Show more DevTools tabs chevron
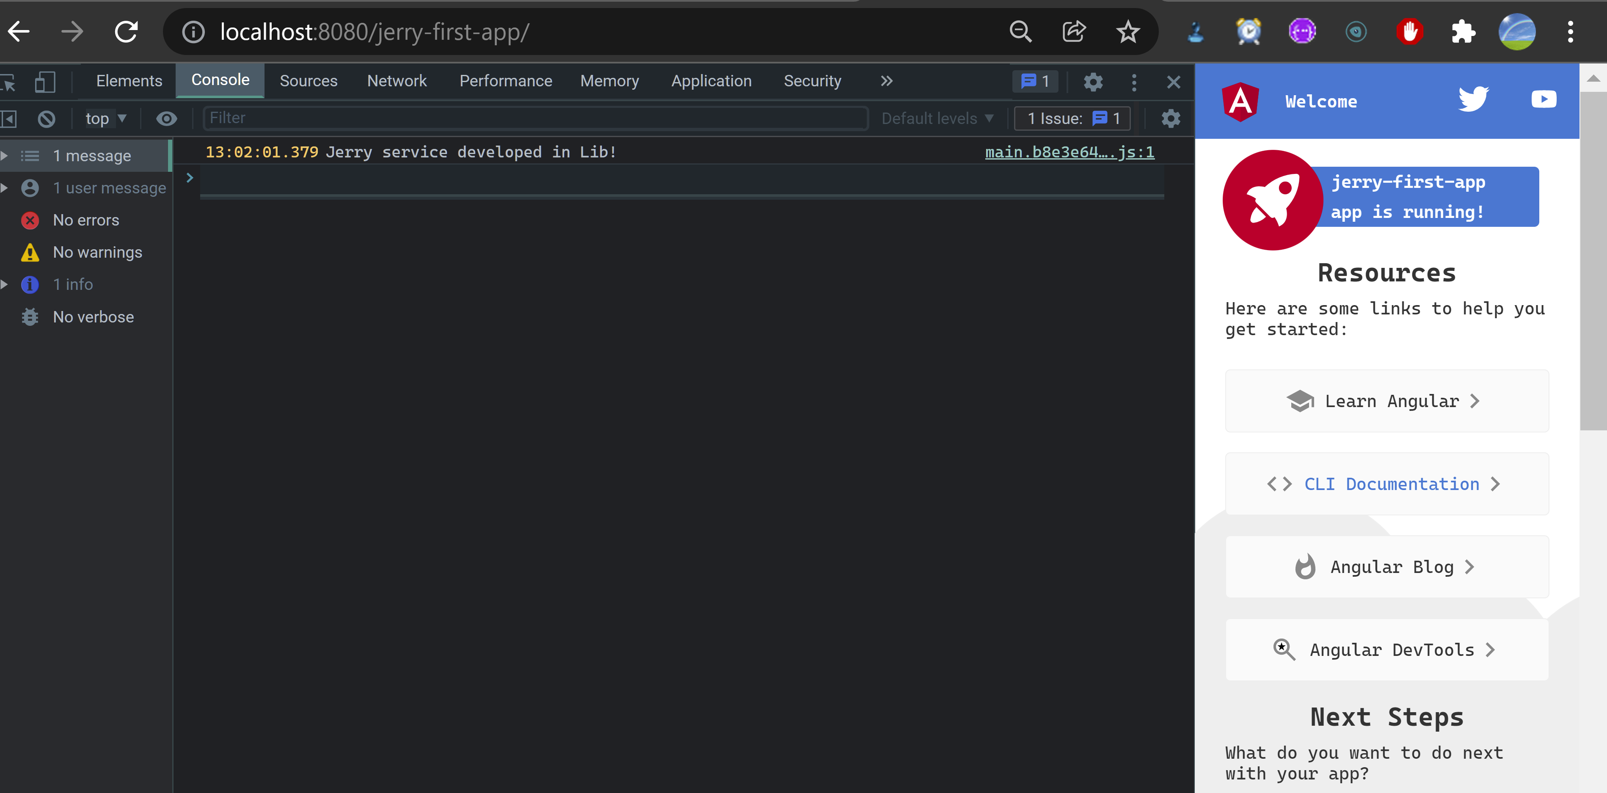Screen dimensions: 1607x793 (887, 81)
